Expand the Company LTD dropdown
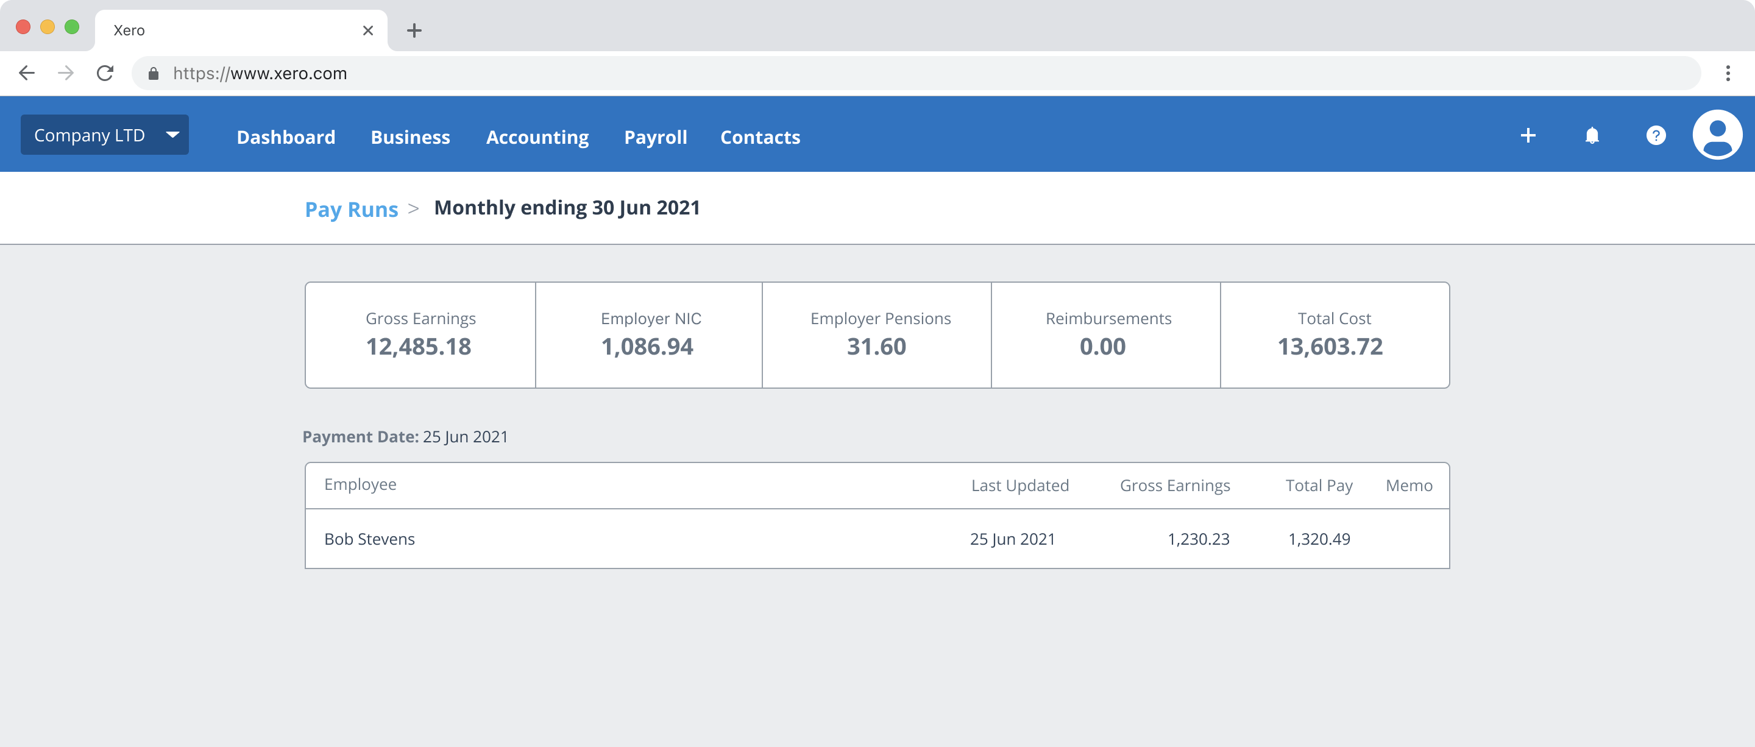Screen dimensions: 1755x747 tap(105, 135)
